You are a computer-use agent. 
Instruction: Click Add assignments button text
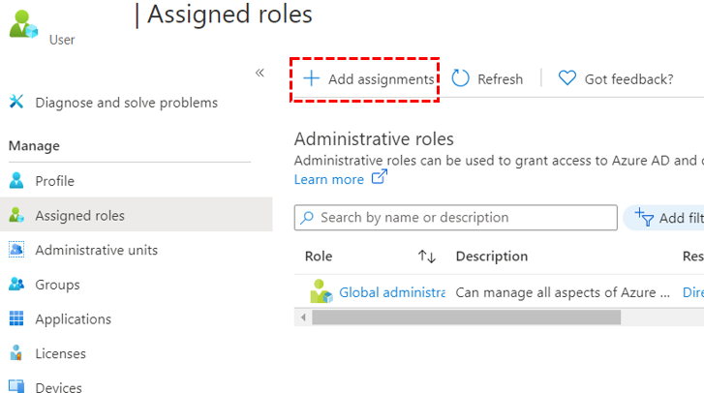[x=382, y=79]
